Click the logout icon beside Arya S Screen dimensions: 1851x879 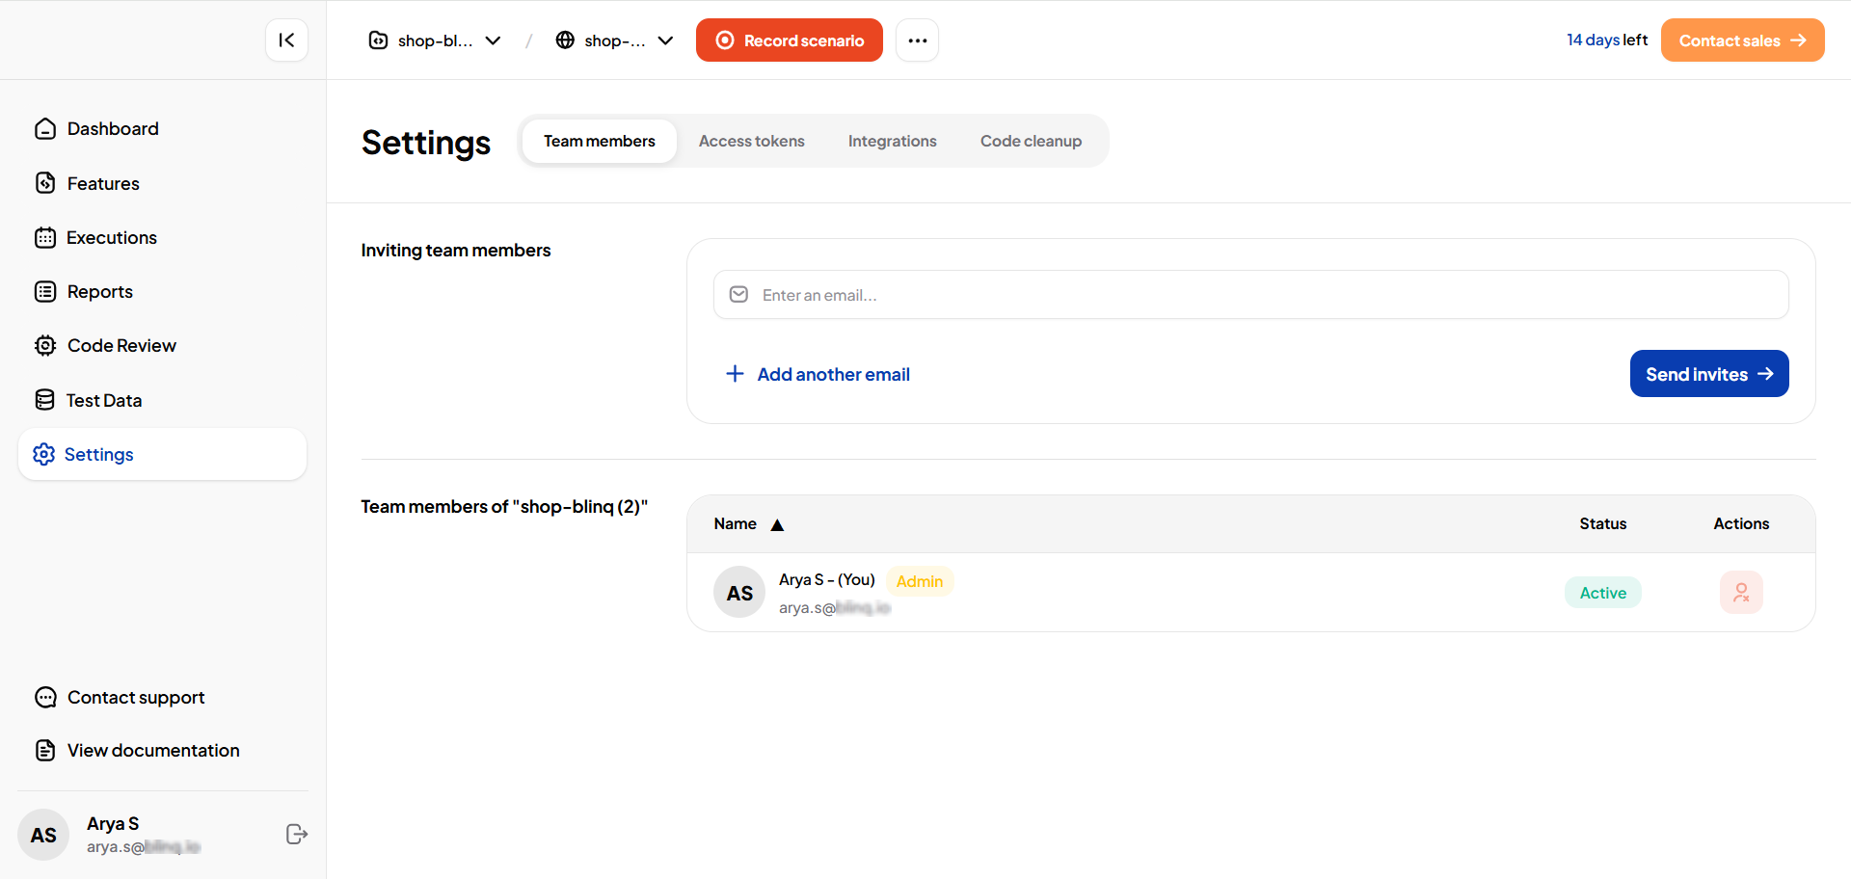[x=296, y=835]
